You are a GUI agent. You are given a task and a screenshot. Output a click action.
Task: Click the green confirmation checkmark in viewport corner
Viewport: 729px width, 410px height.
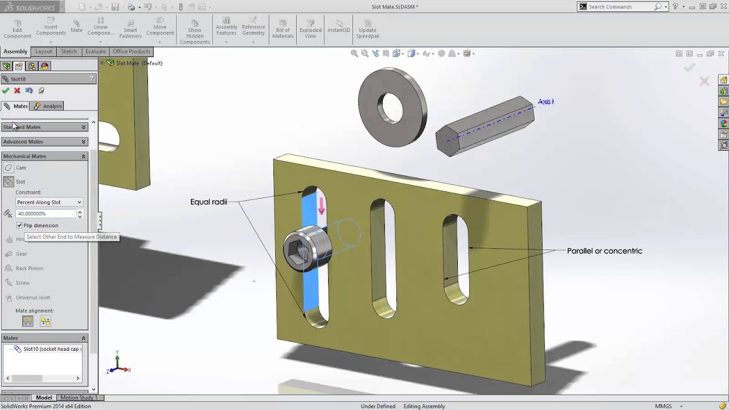click(x=690, y=68)
